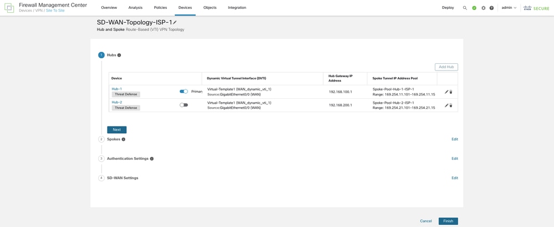This screenshot has height=227, width=554.
Task: Edit the Hub-2 row pencil icon
Action: click(x=446, y=105)
